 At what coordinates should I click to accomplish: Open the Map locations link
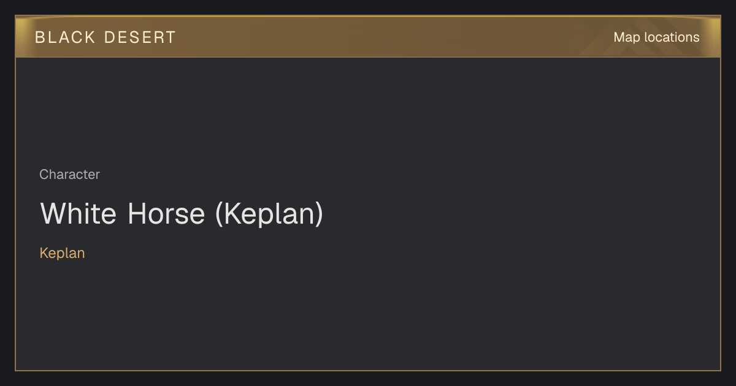click(656, 37)
